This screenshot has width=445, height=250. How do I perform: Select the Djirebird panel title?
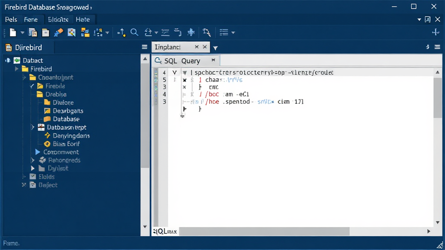[28, 47]
